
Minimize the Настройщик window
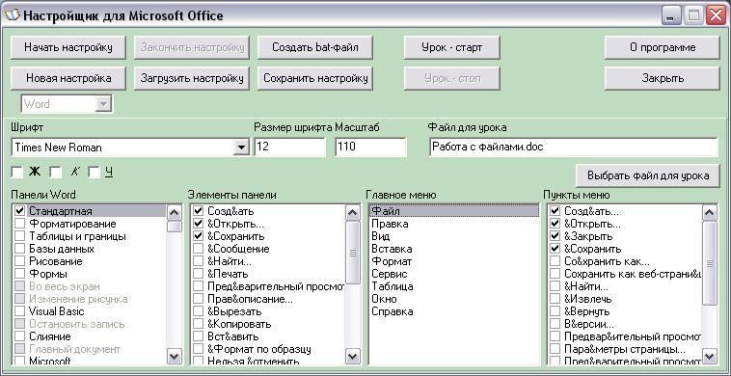[x=671, y=15]
